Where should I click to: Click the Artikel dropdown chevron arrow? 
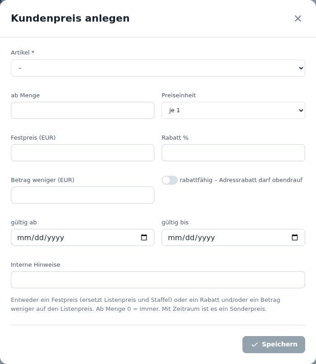pyautogui.click(x=301, y=68)
